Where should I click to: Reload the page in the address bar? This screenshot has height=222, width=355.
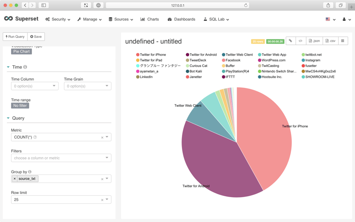(246, 5)
